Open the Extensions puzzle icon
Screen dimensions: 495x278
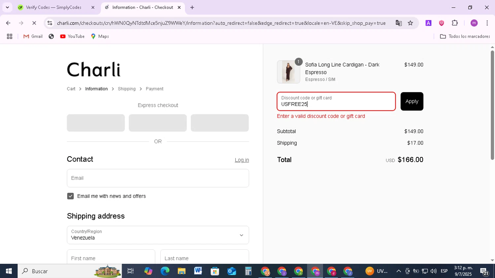pos(455,23)
